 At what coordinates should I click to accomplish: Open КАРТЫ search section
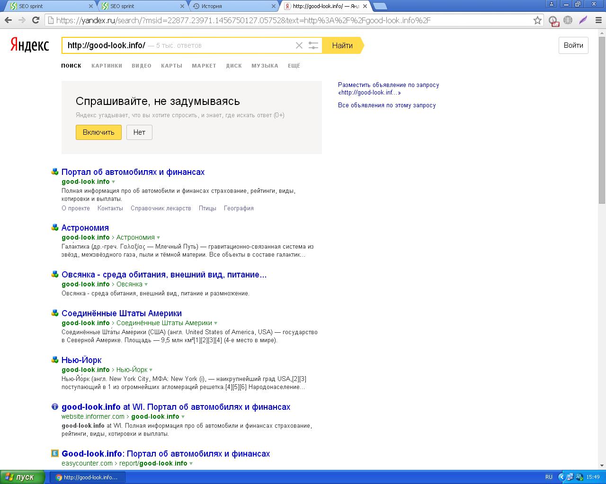pyautogui.click(x=171, y=66)
